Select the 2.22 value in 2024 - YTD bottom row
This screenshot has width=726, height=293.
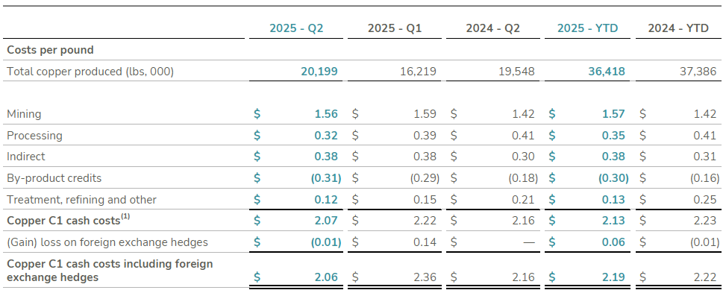click(x=704, y=277)
